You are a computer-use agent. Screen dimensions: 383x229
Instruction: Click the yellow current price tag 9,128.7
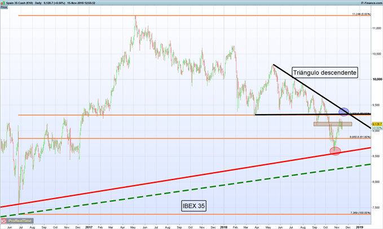[377, 124]
